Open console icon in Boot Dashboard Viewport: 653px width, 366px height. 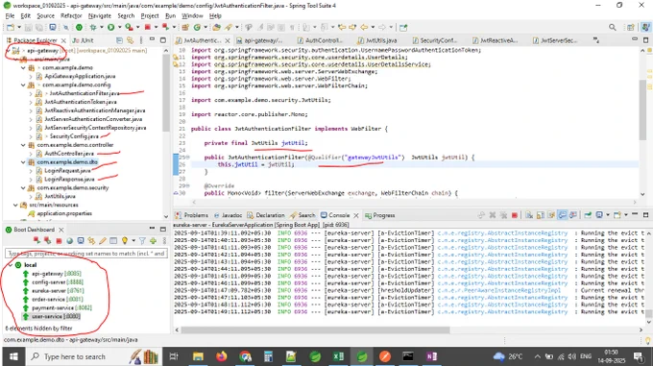(x=81, y=241)
